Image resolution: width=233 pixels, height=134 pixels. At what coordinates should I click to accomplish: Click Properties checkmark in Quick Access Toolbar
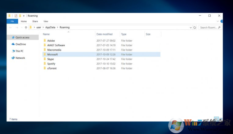(15, 16)
